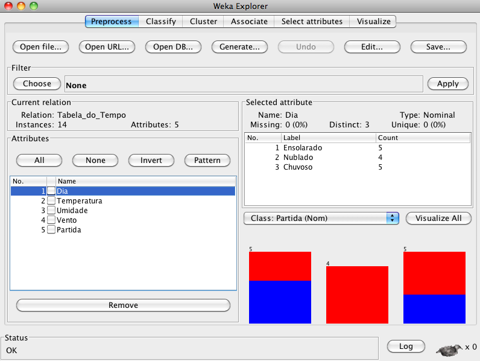
Task: Switch to the Visualize tab
Action: (x=373, y=21)
